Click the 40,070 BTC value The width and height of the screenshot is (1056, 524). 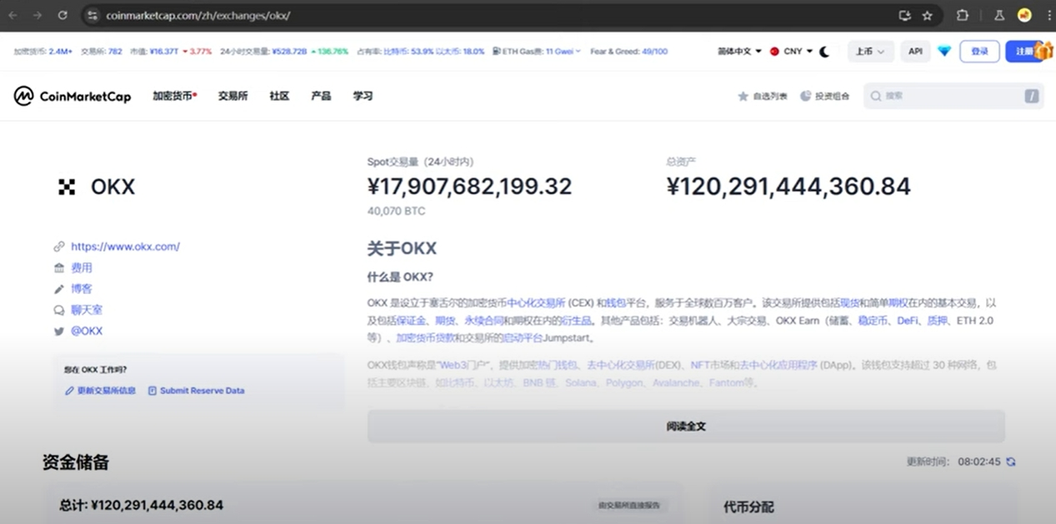[x=396, y=212]
